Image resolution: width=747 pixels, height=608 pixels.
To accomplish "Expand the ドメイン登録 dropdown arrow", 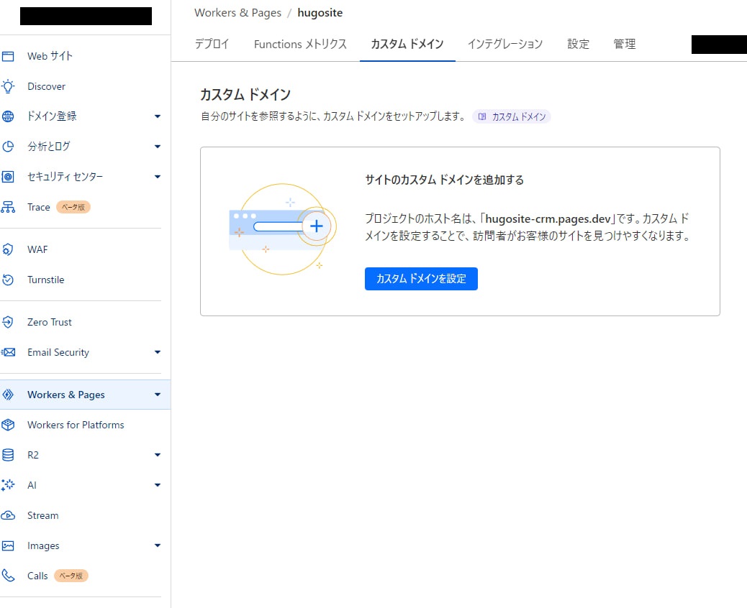I will (x=158, y=116).
